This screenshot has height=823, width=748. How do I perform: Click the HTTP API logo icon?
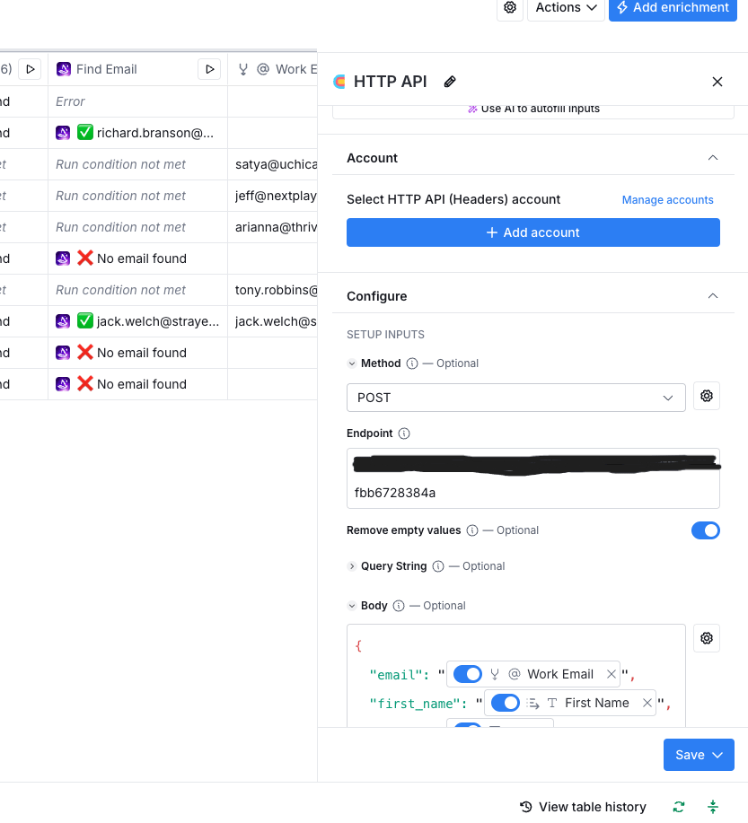339,82
